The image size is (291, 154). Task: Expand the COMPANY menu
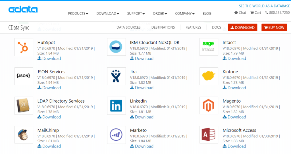185,14
